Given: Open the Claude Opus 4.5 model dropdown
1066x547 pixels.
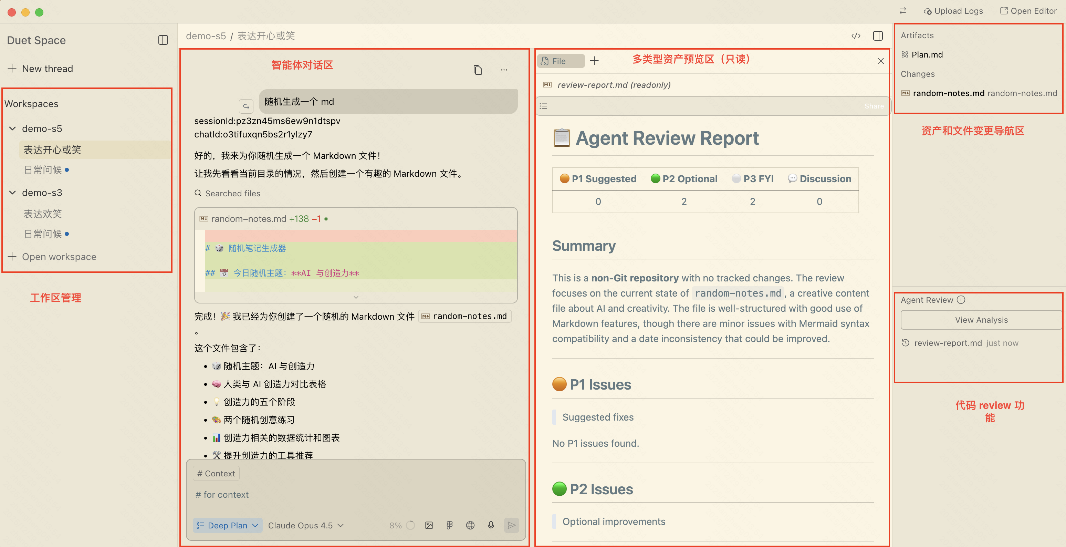Looking at the screenshot, I should pyautogui.click(x=305, y=525).
